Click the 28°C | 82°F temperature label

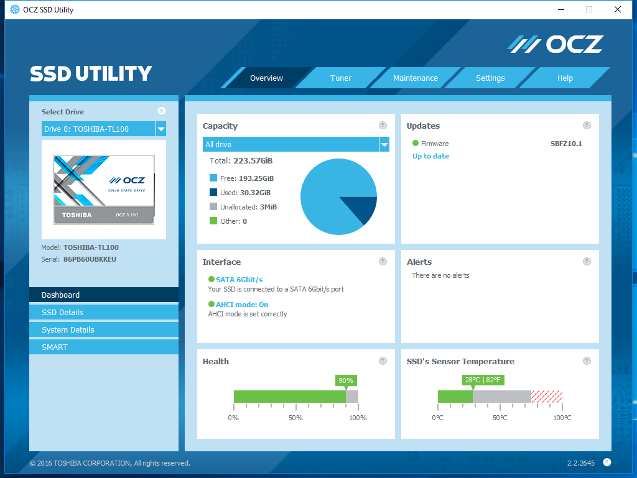point(483,380)
